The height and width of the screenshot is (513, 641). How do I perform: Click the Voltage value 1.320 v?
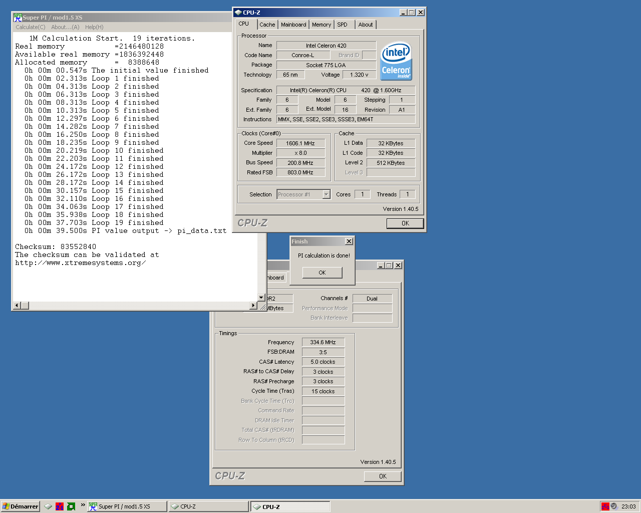(x=359, y=75)
